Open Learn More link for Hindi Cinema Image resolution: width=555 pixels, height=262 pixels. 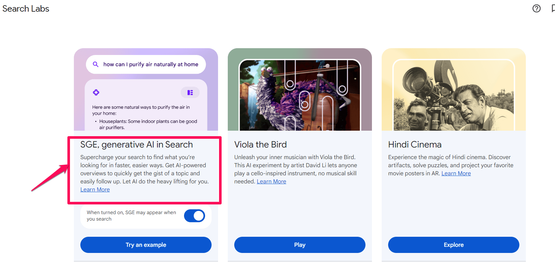coord(456,173)
